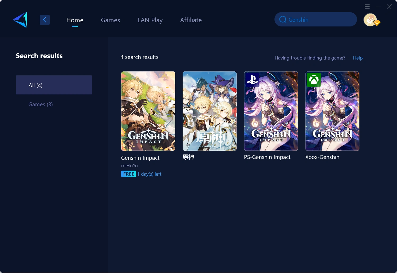Click the 原神 title label
Screen dimensions: 397x273
(x=188, y=157)
